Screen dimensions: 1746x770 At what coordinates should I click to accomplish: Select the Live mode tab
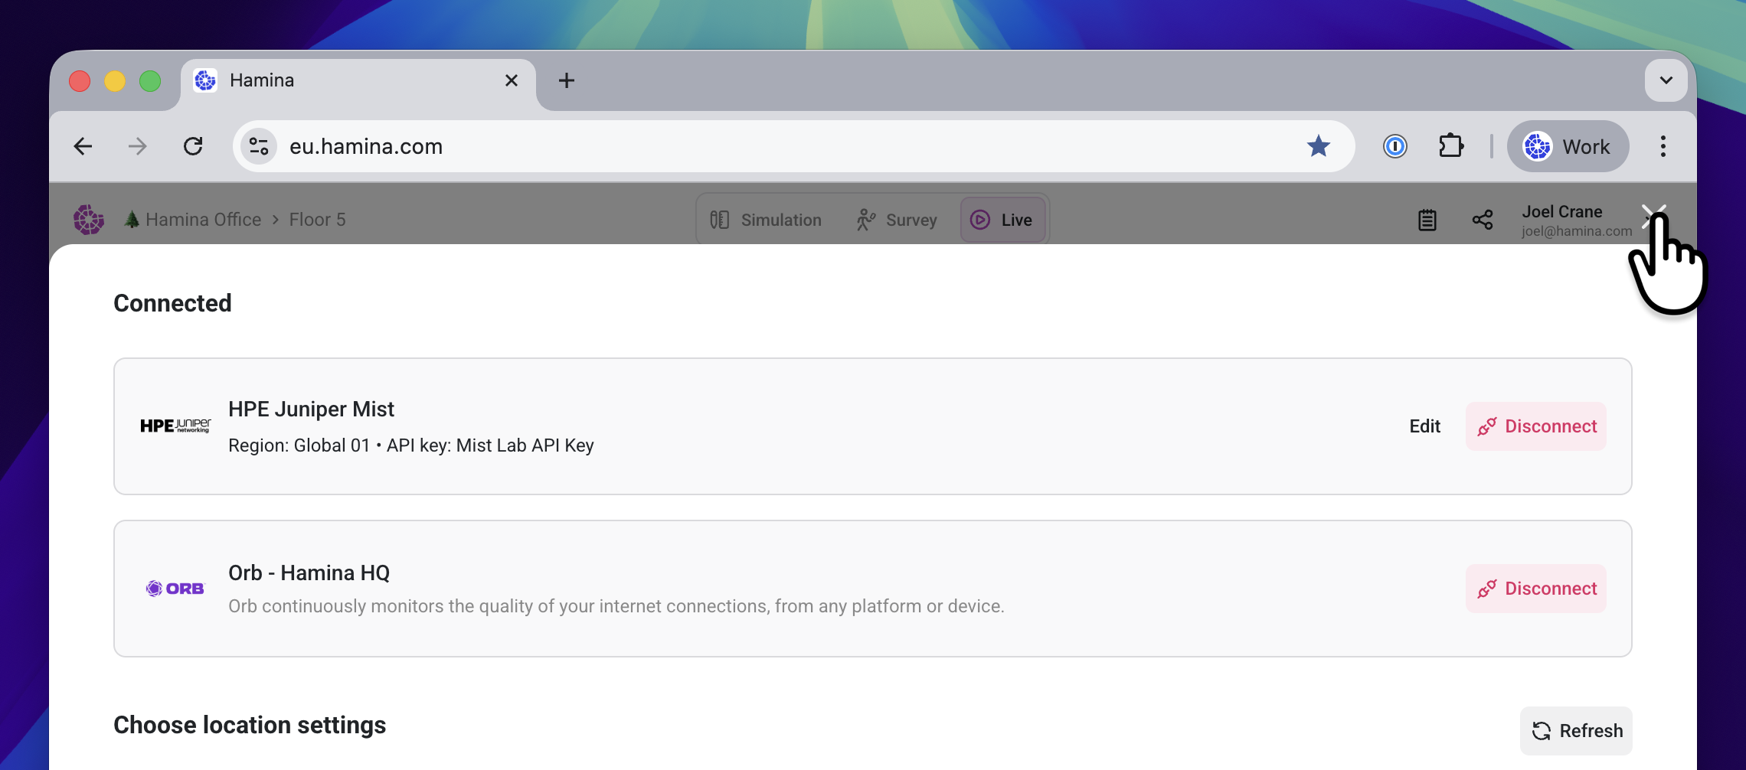(1002, 220)
